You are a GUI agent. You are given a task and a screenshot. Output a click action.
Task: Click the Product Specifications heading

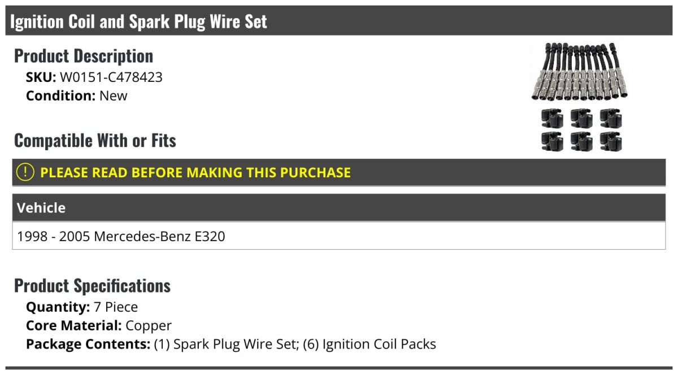pyautogui.click(x=92, y=286)
